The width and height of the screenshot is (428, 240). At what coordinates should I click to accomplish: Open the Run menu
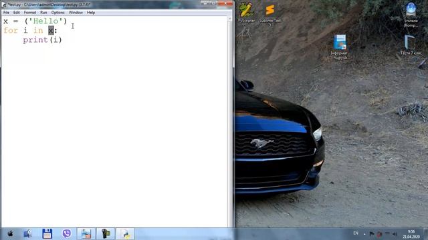click(x=43, y=13)
